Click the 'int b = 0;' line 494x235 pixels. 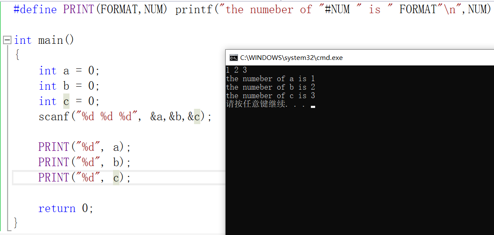(69, 86)
